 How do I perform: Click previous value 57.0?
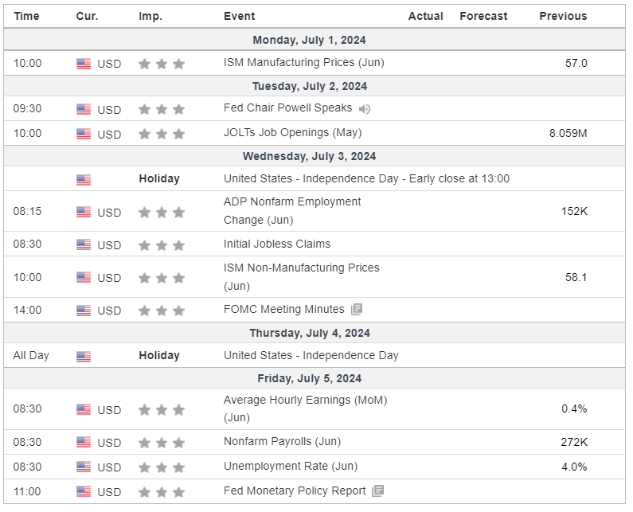pyautogui.click(x=576, y=63)
